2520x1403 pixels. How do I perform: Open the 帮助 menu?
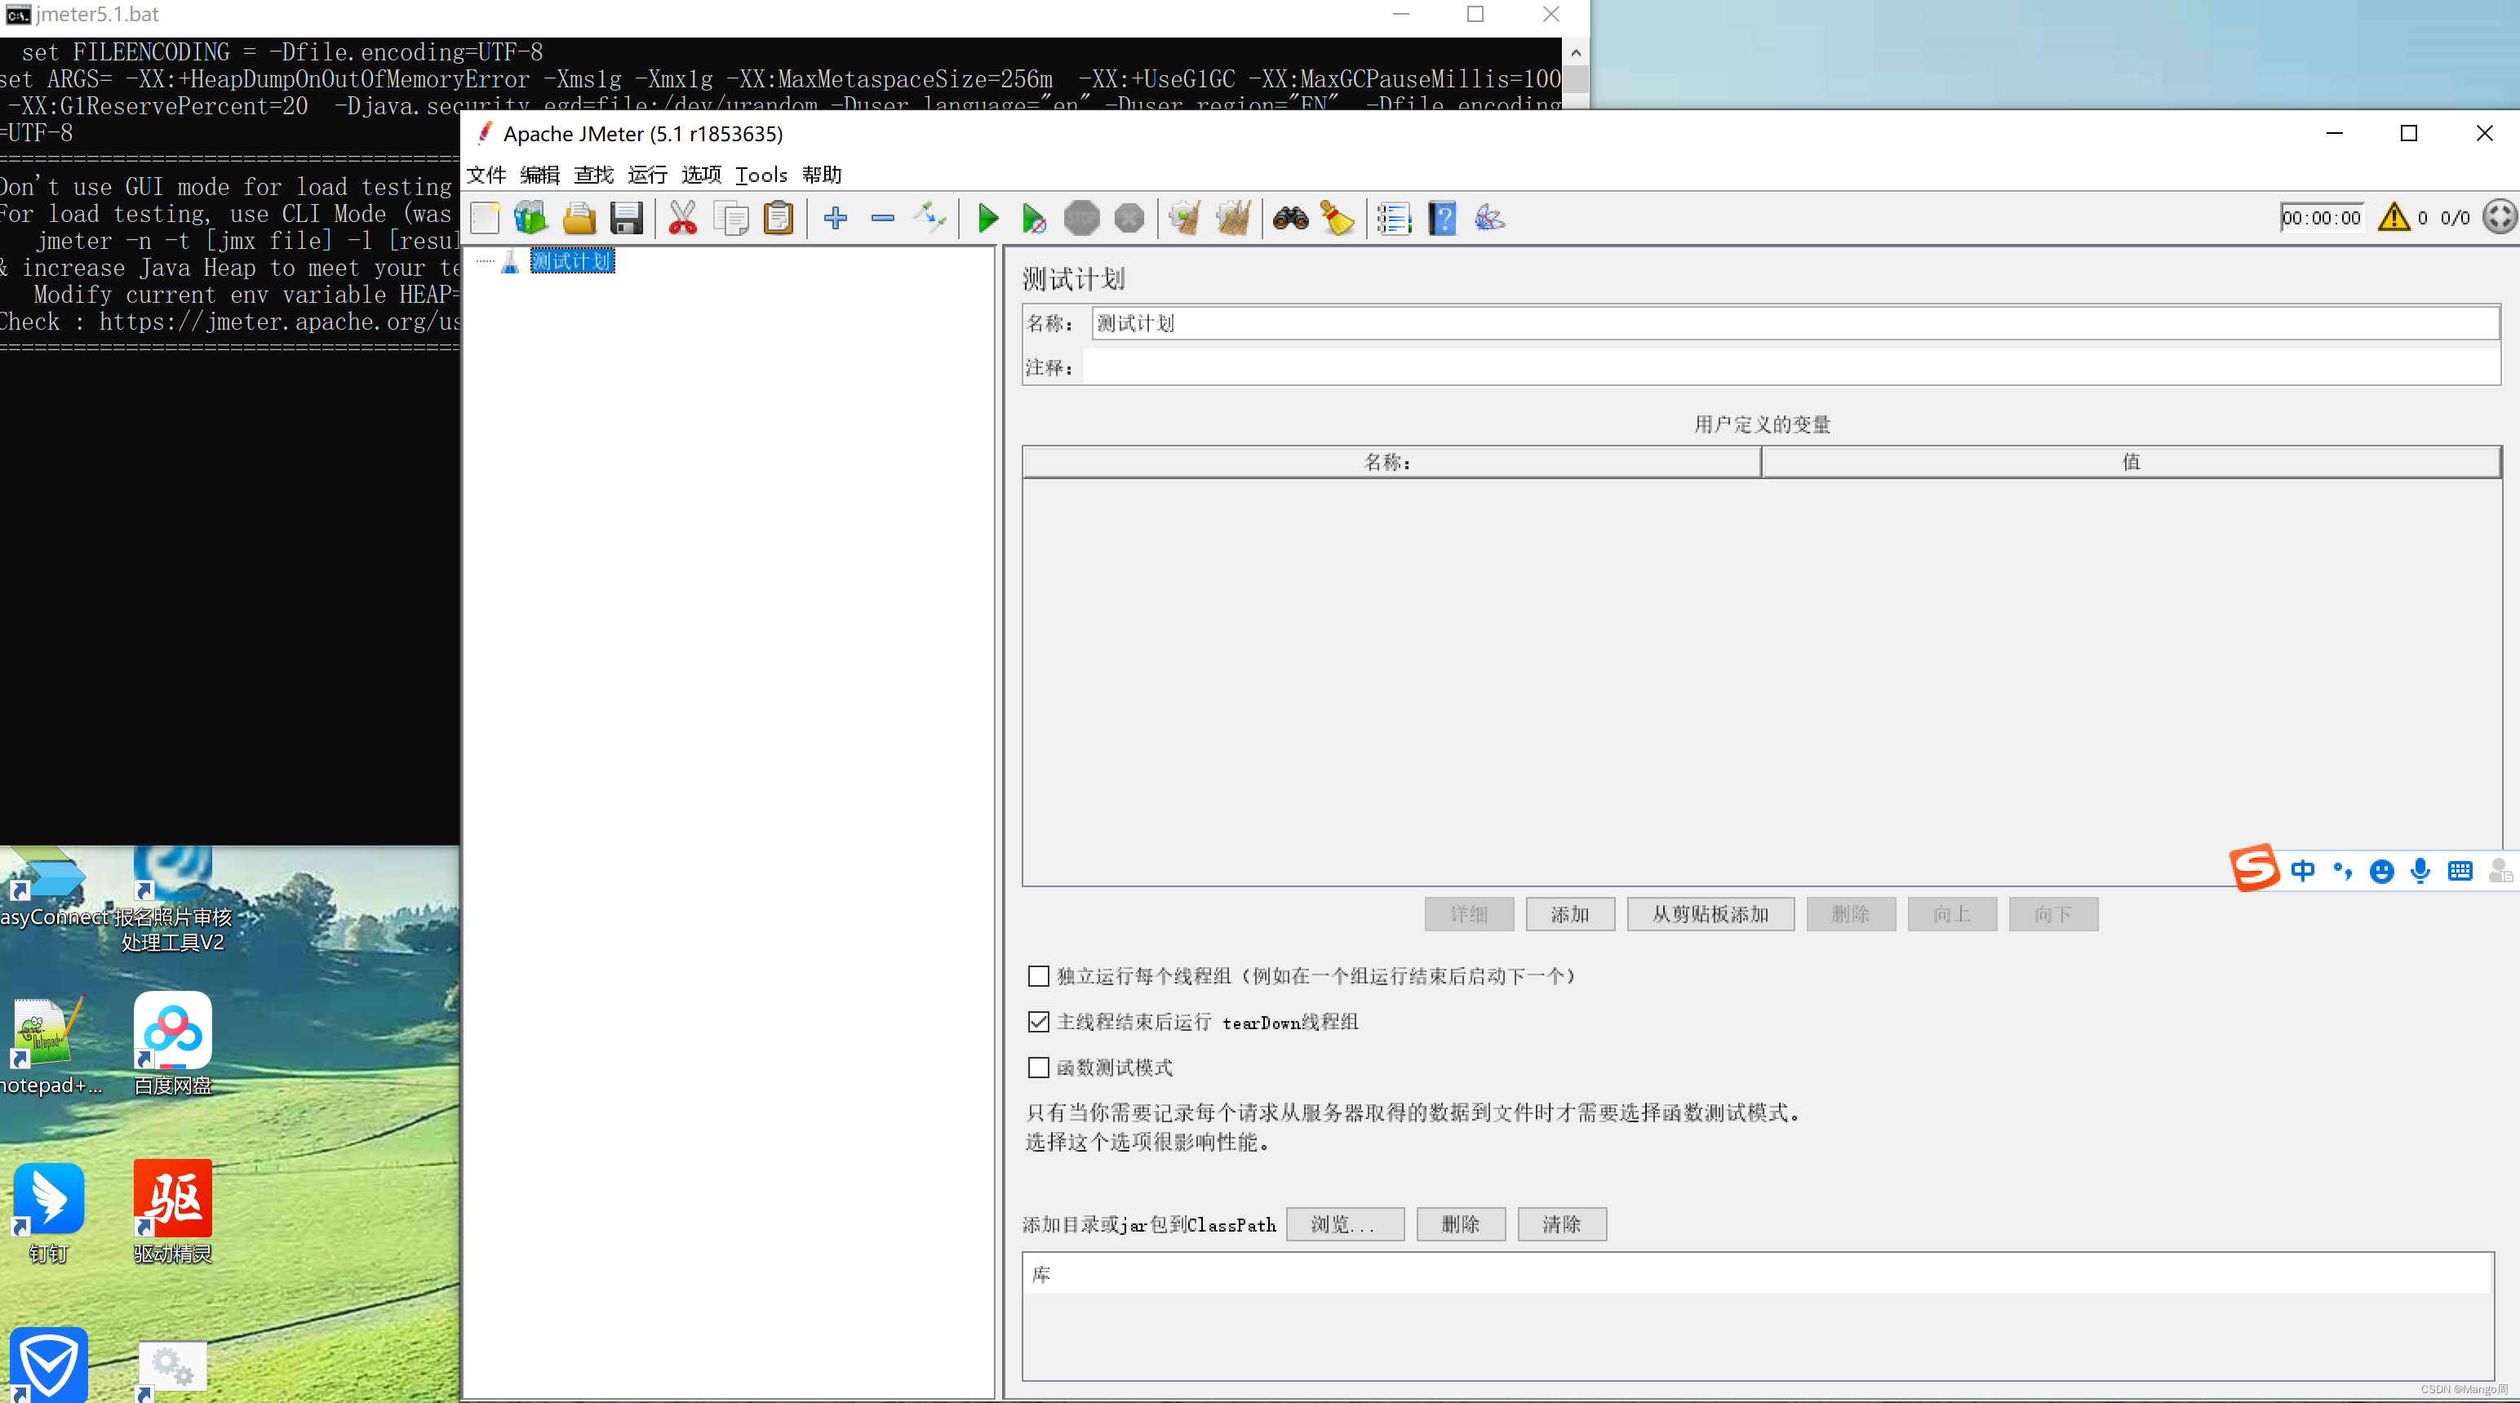tap(822, 175)
